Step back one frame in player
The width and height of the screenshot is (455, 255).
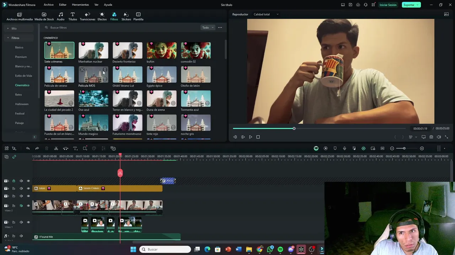(x=235, y=137)
